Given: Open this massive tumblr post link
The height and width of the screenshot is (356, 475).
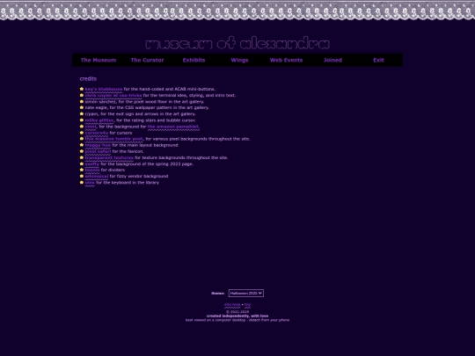Looking at the screenshot, I should coord(113,139).
